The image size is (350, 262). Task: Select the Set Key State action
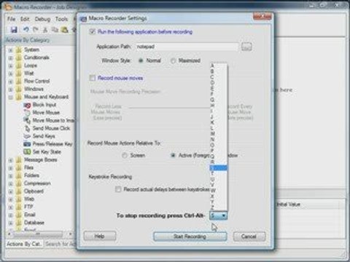tap(47, 152)
